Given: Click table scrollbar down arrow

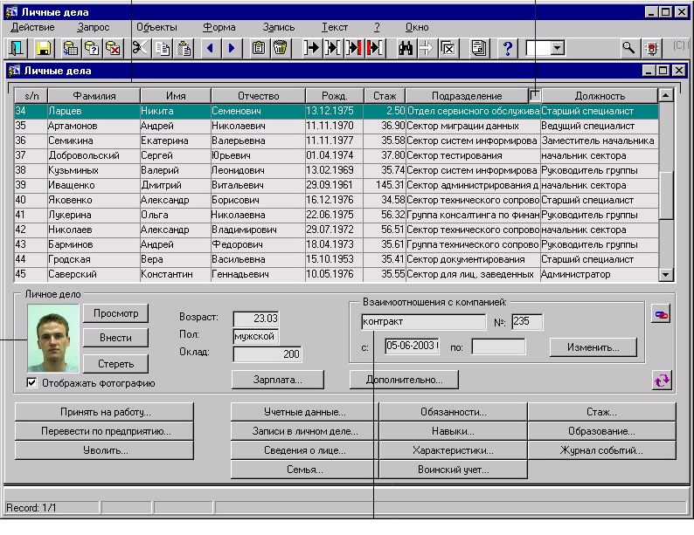Looking at the screenshot, I should 666,275.
